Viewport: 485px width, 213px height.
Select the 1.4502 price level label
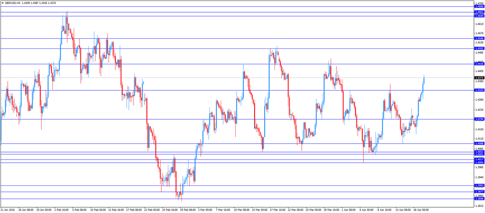480,48
